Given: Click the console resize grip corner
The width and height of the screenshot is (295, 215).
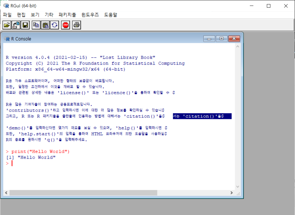Looking at the screenshot, I should click(x=238, y=194).
